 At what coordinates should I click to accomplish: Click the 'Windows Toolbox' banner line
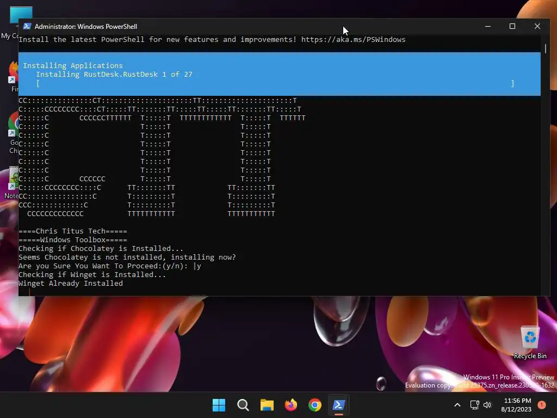point(73,240)
